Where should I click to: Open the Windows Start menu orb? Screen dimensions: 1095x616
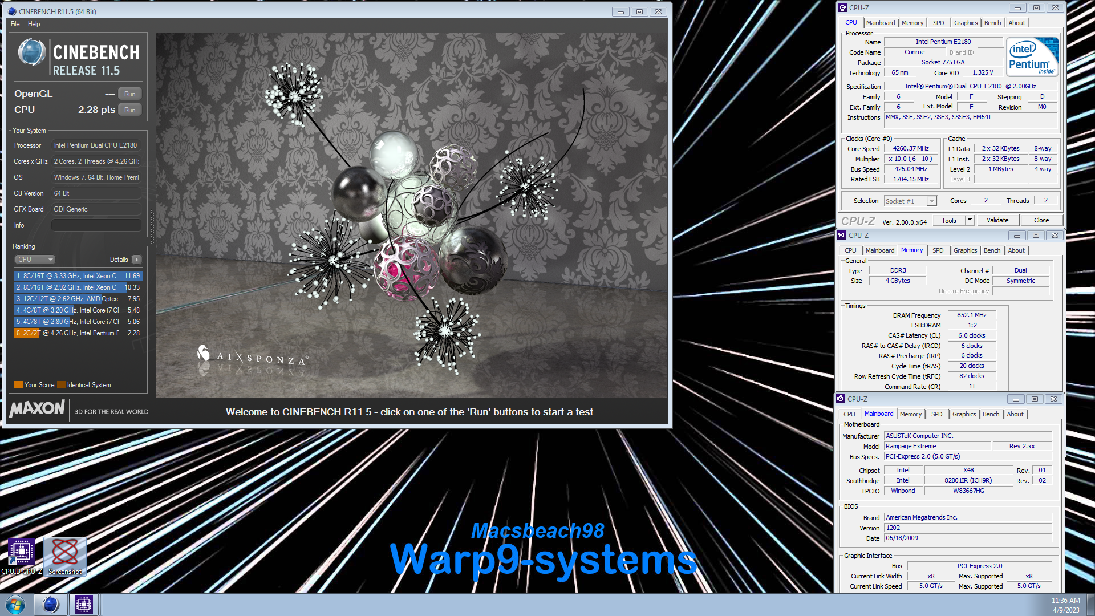click(15, 605)
